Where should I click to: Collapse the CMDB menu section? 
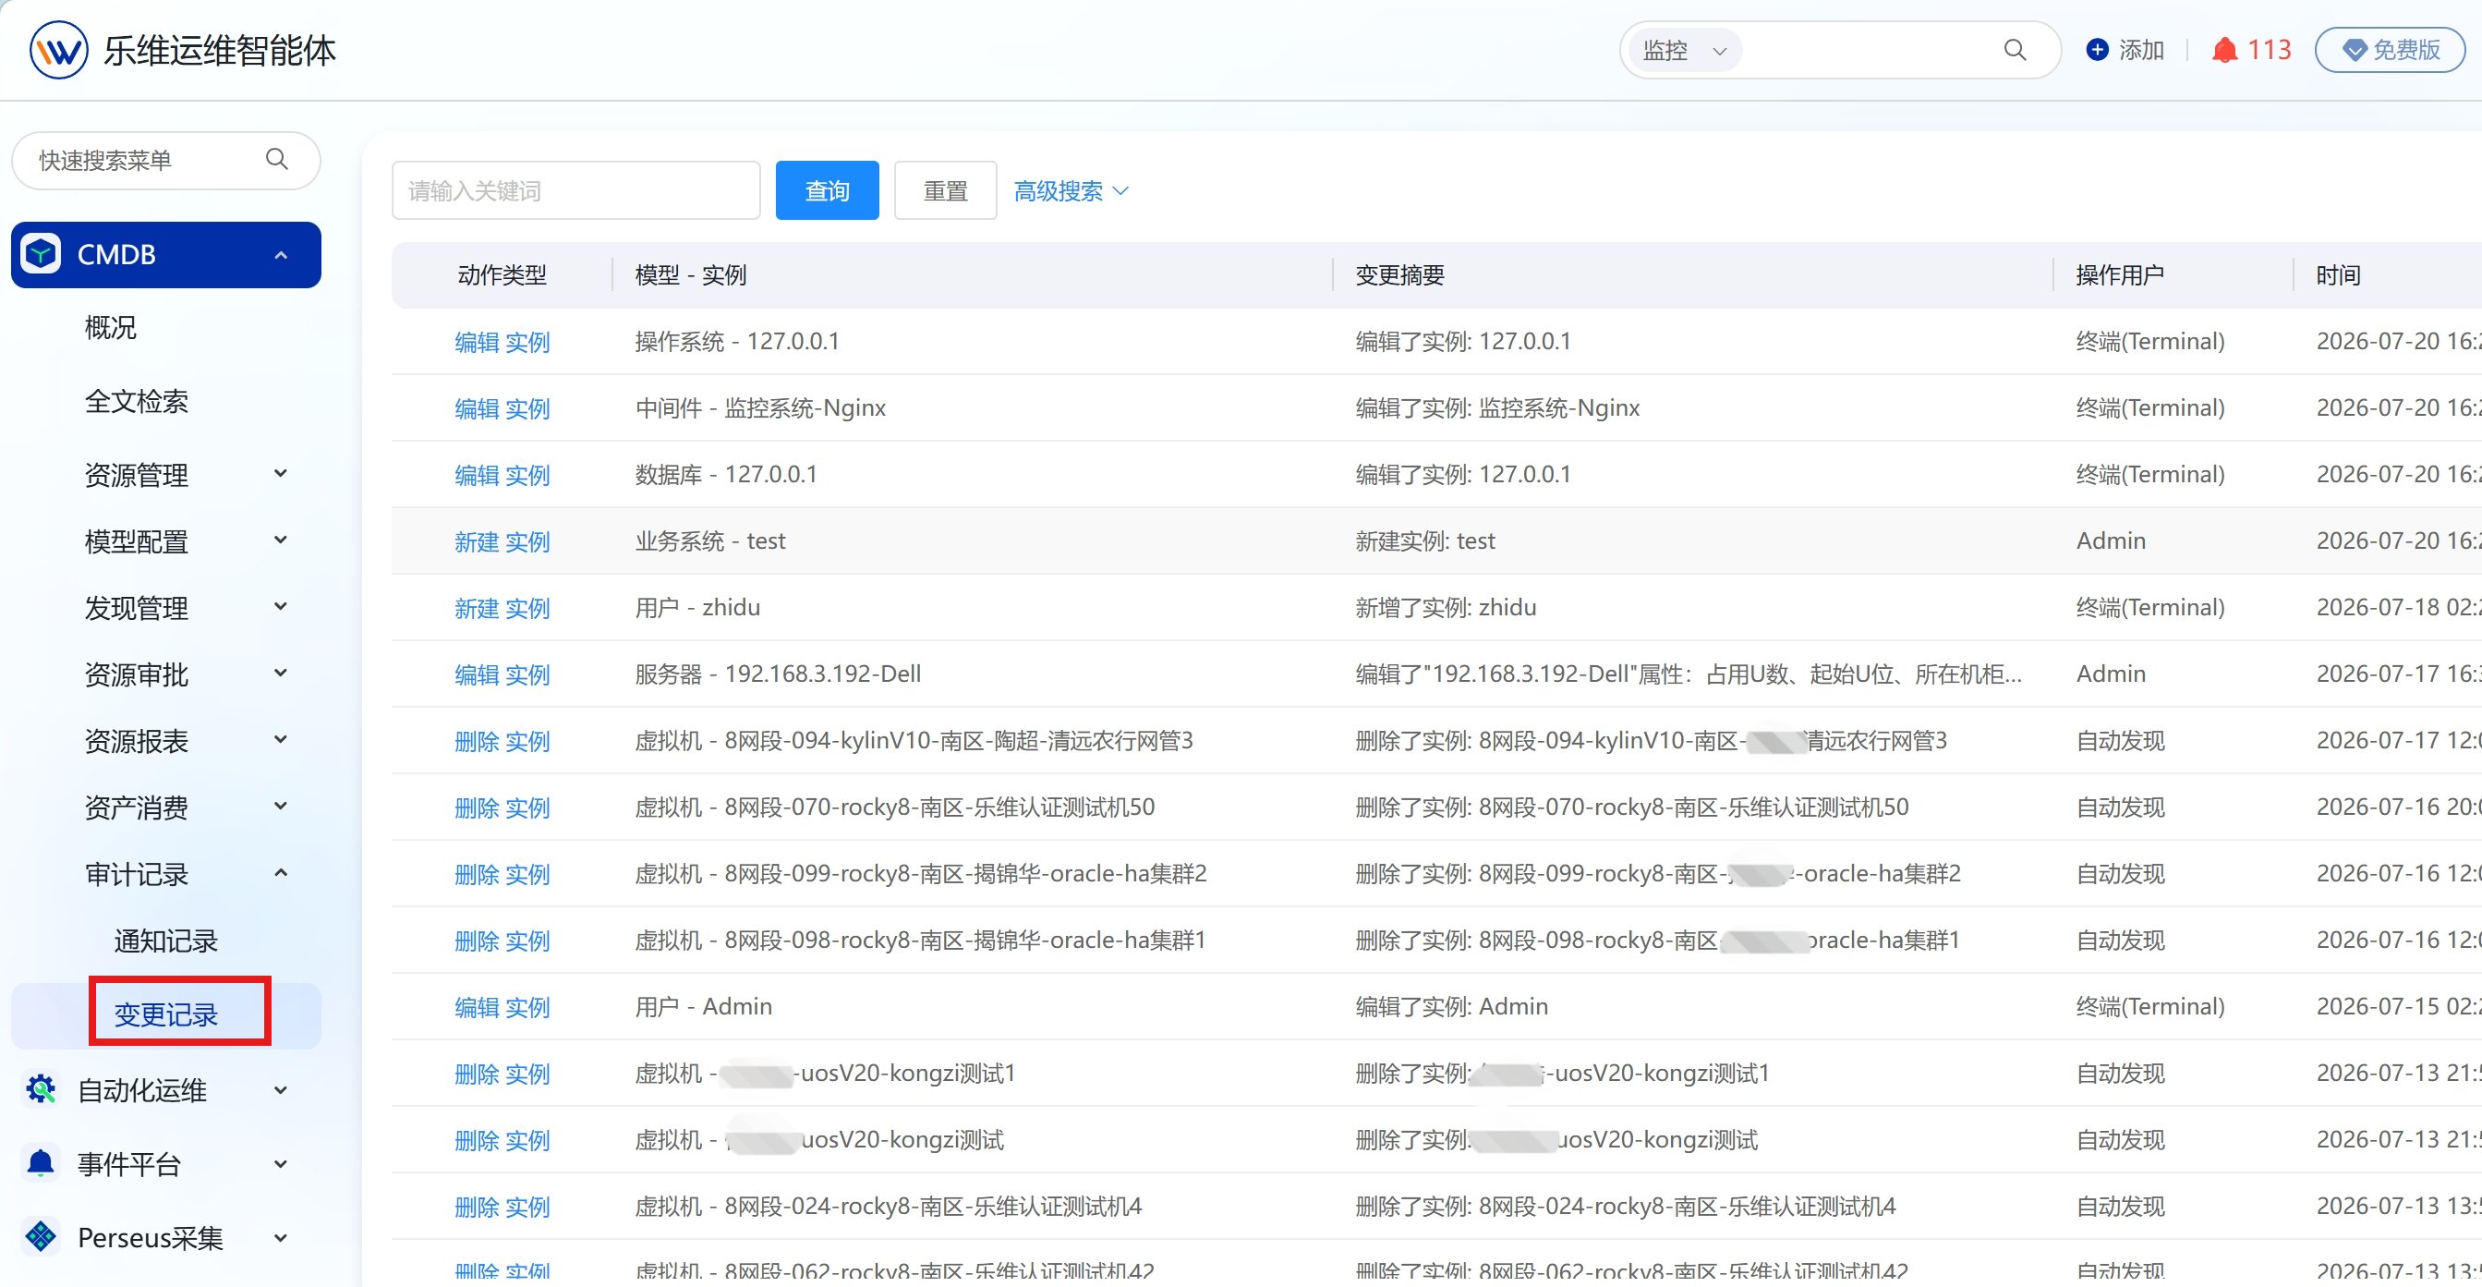pyautogui.click(x=281, y=256)
